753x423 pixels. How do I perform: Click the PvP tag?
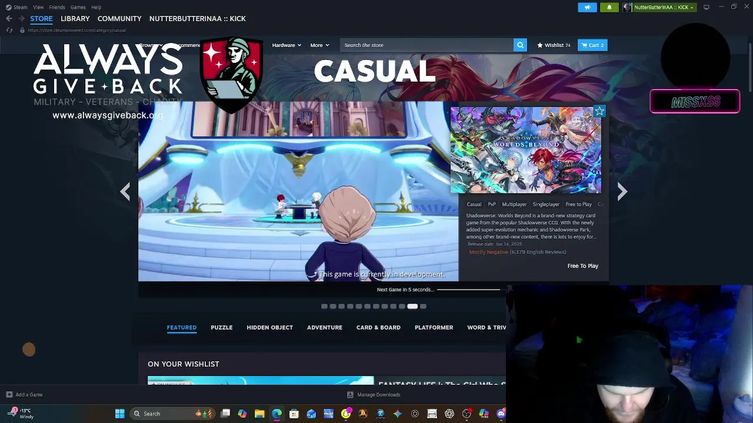click(x=492, y=204)
